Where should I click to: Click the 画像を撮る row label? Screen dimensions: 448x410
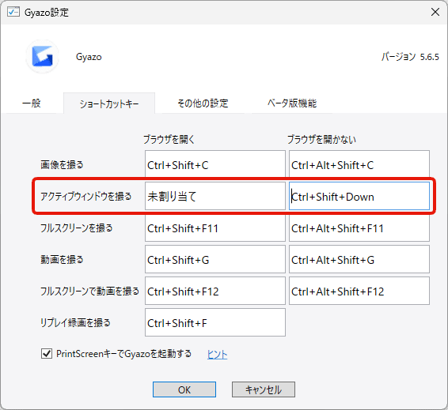tap(62, 164)
